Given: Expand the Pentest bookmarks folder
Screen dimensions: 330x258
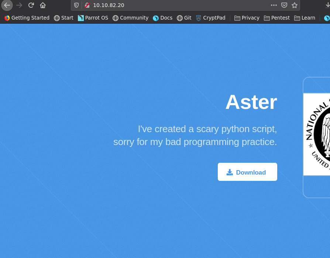Looking at the screenshot, I should [x=277, y=18].
